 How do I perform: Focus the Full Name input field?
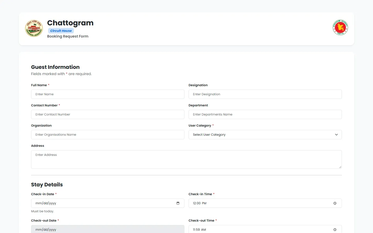tap(107, 94)
